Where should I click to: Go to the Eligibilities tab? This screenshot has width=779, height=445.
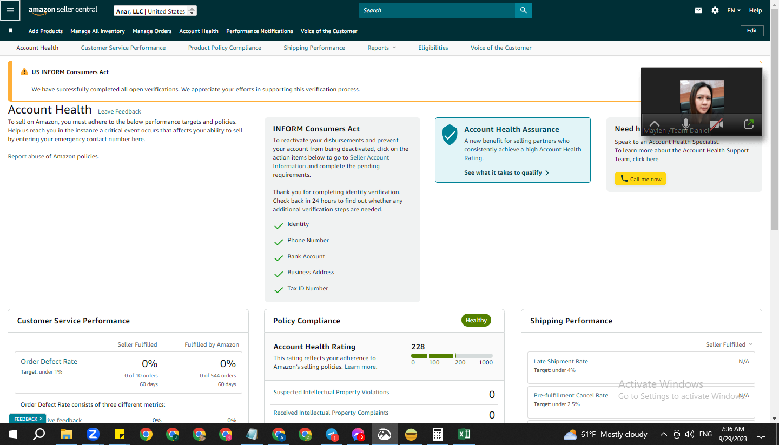(433, 48)
